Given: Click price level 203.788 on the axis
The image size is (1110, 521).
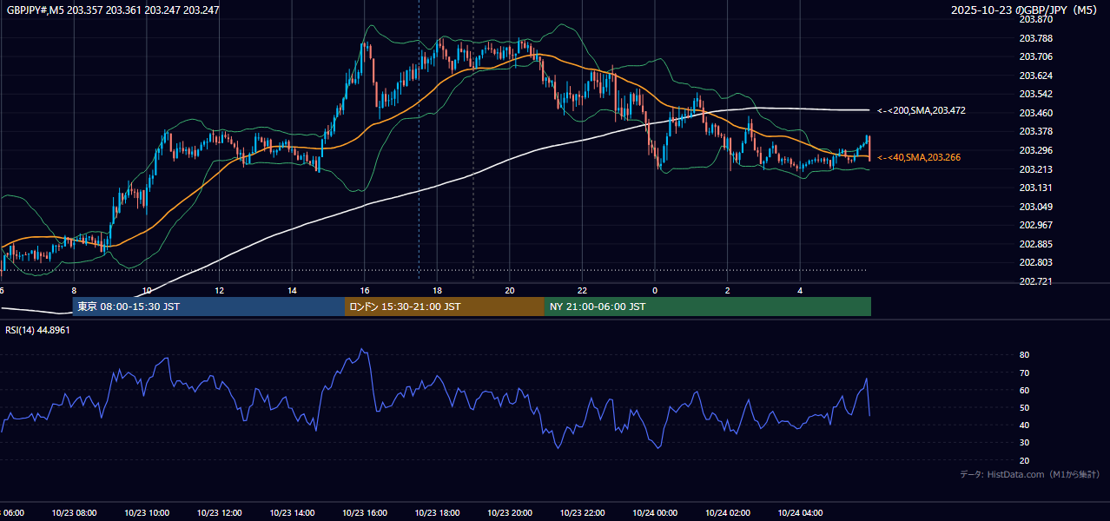Looking at the screenshot, I should pos(1035,38).
